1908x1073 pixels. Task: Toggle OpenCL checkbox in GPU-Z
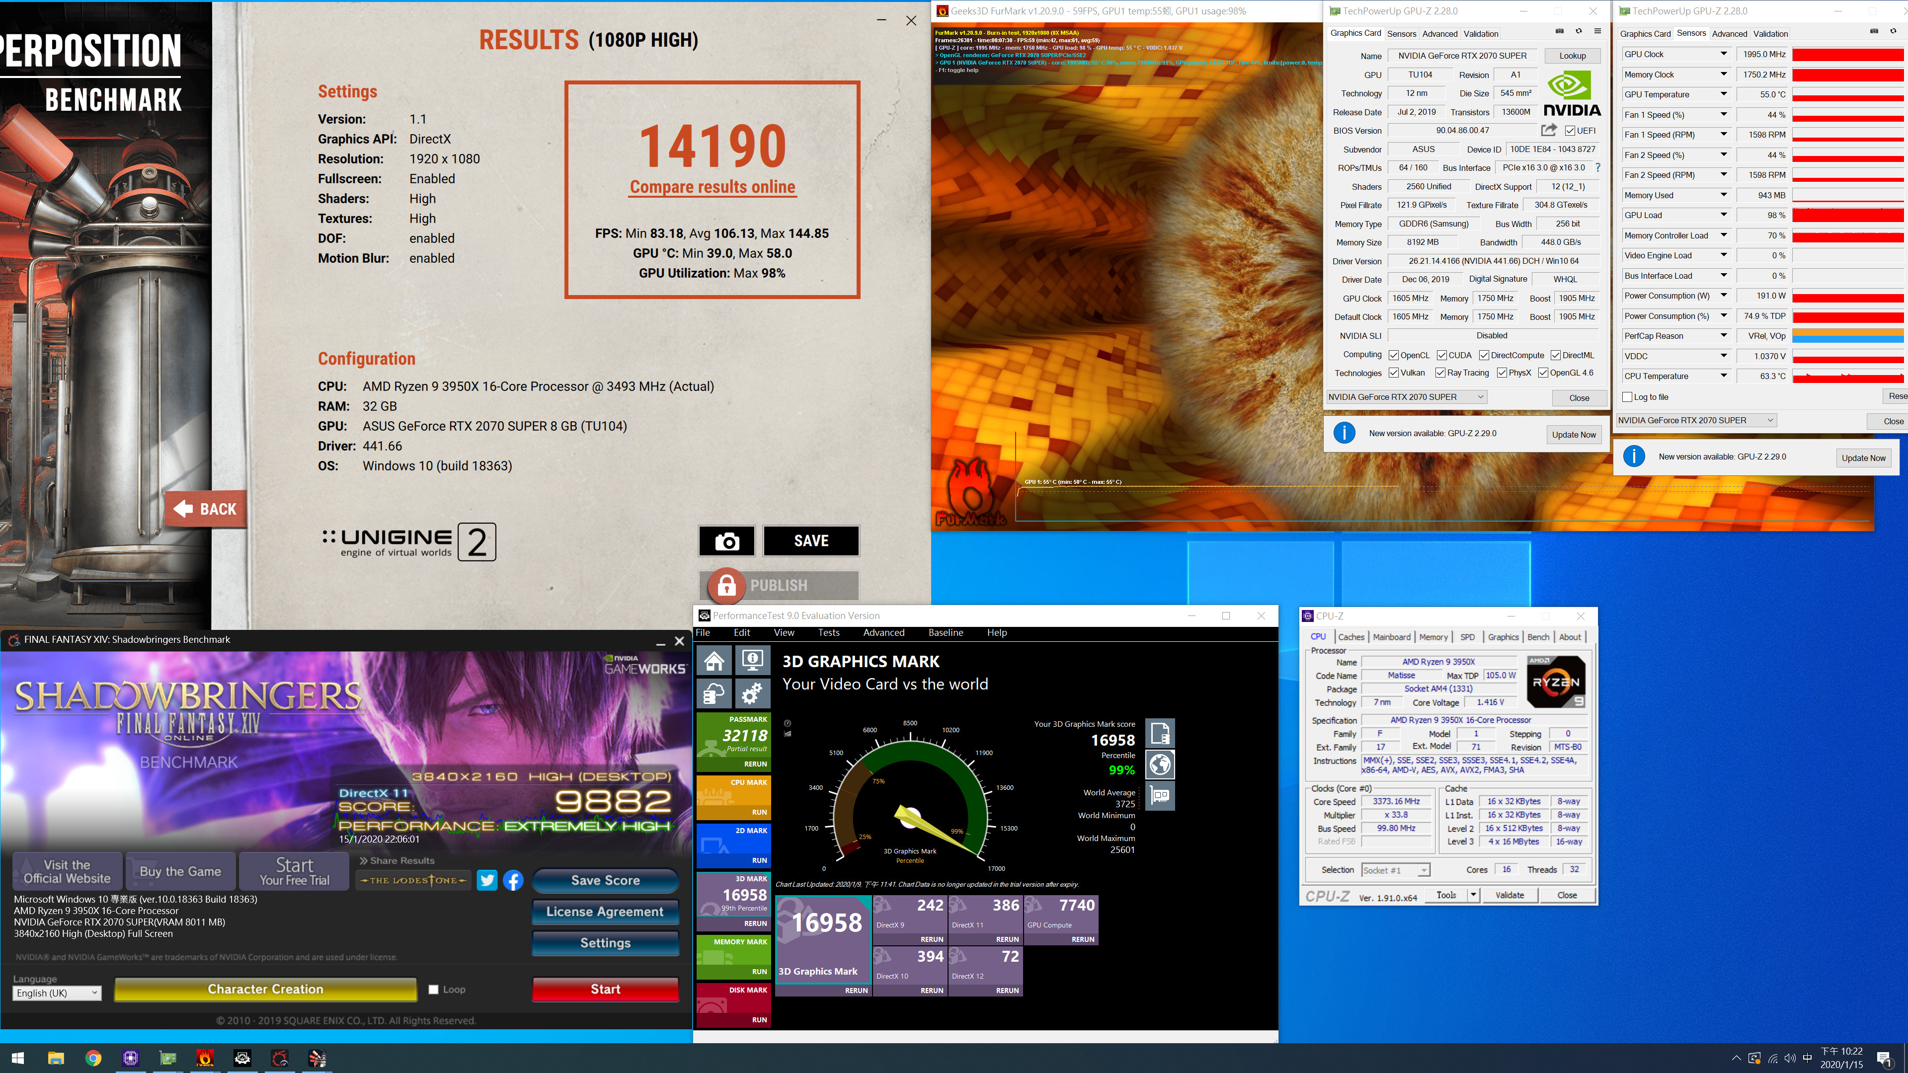pyautogui.click(x=1393, y=356)
